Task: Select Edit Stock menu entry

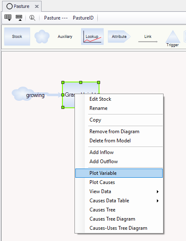Action: tap(119, 99)
